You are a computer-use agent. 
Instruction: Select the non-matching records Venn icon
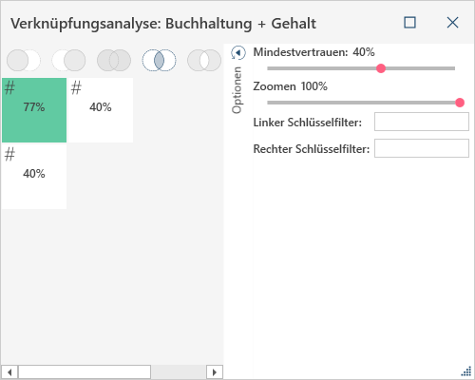click(x=204, y=60)
